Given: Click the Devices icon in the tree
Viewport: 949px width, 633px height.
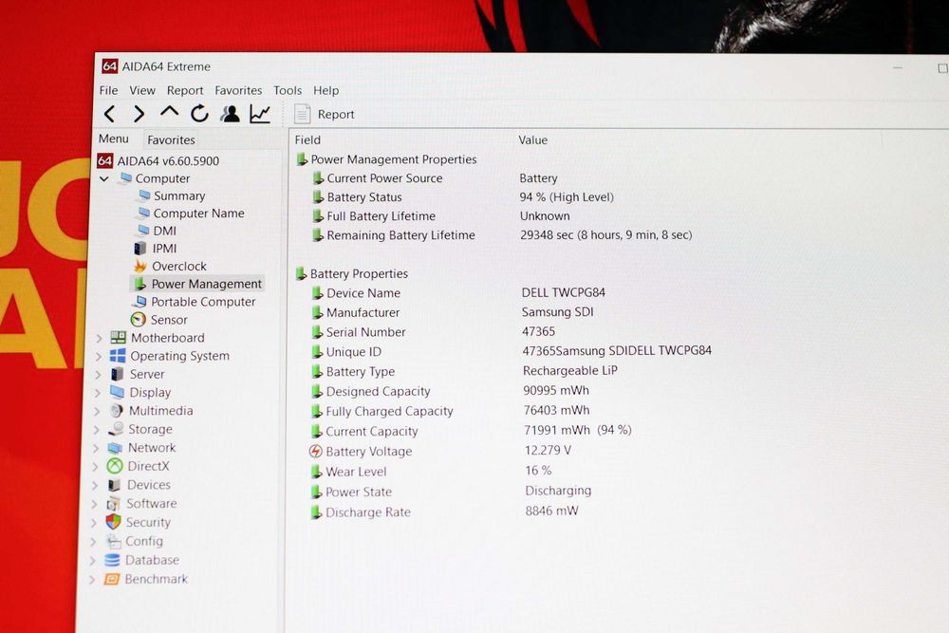Looking at the screenshot, I should 114,485.
